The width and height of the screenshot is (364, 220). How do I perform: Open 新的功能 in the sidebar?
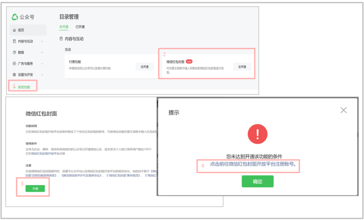tap(24, 87)
